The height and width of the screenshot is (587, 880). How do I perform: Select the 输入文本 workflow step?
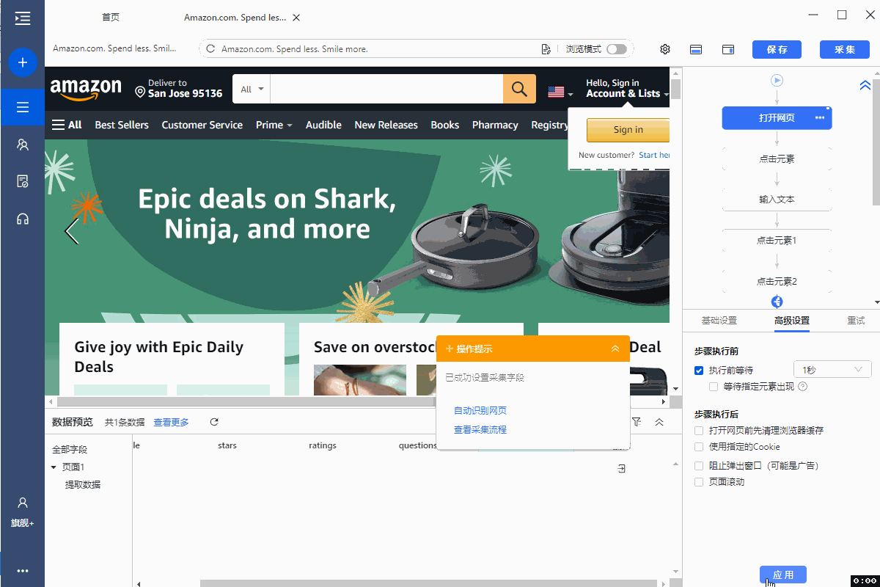point(777,199)
